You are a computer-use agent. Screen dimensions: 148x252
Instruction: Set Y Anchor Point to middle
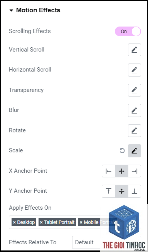121,191
